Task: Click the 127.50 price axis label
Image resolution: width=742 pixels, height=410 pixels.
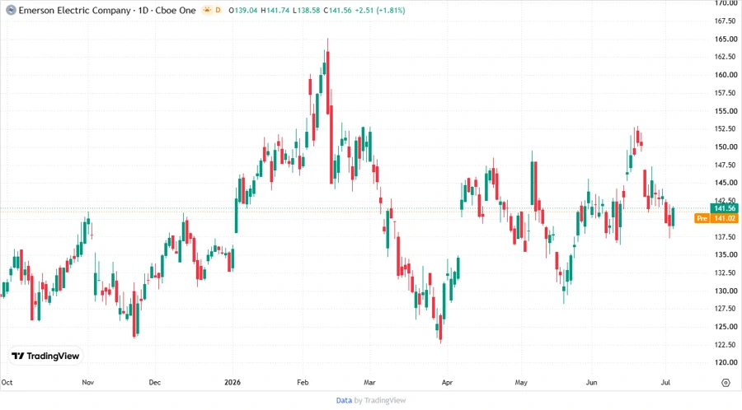Action: (x=726, y=309)
